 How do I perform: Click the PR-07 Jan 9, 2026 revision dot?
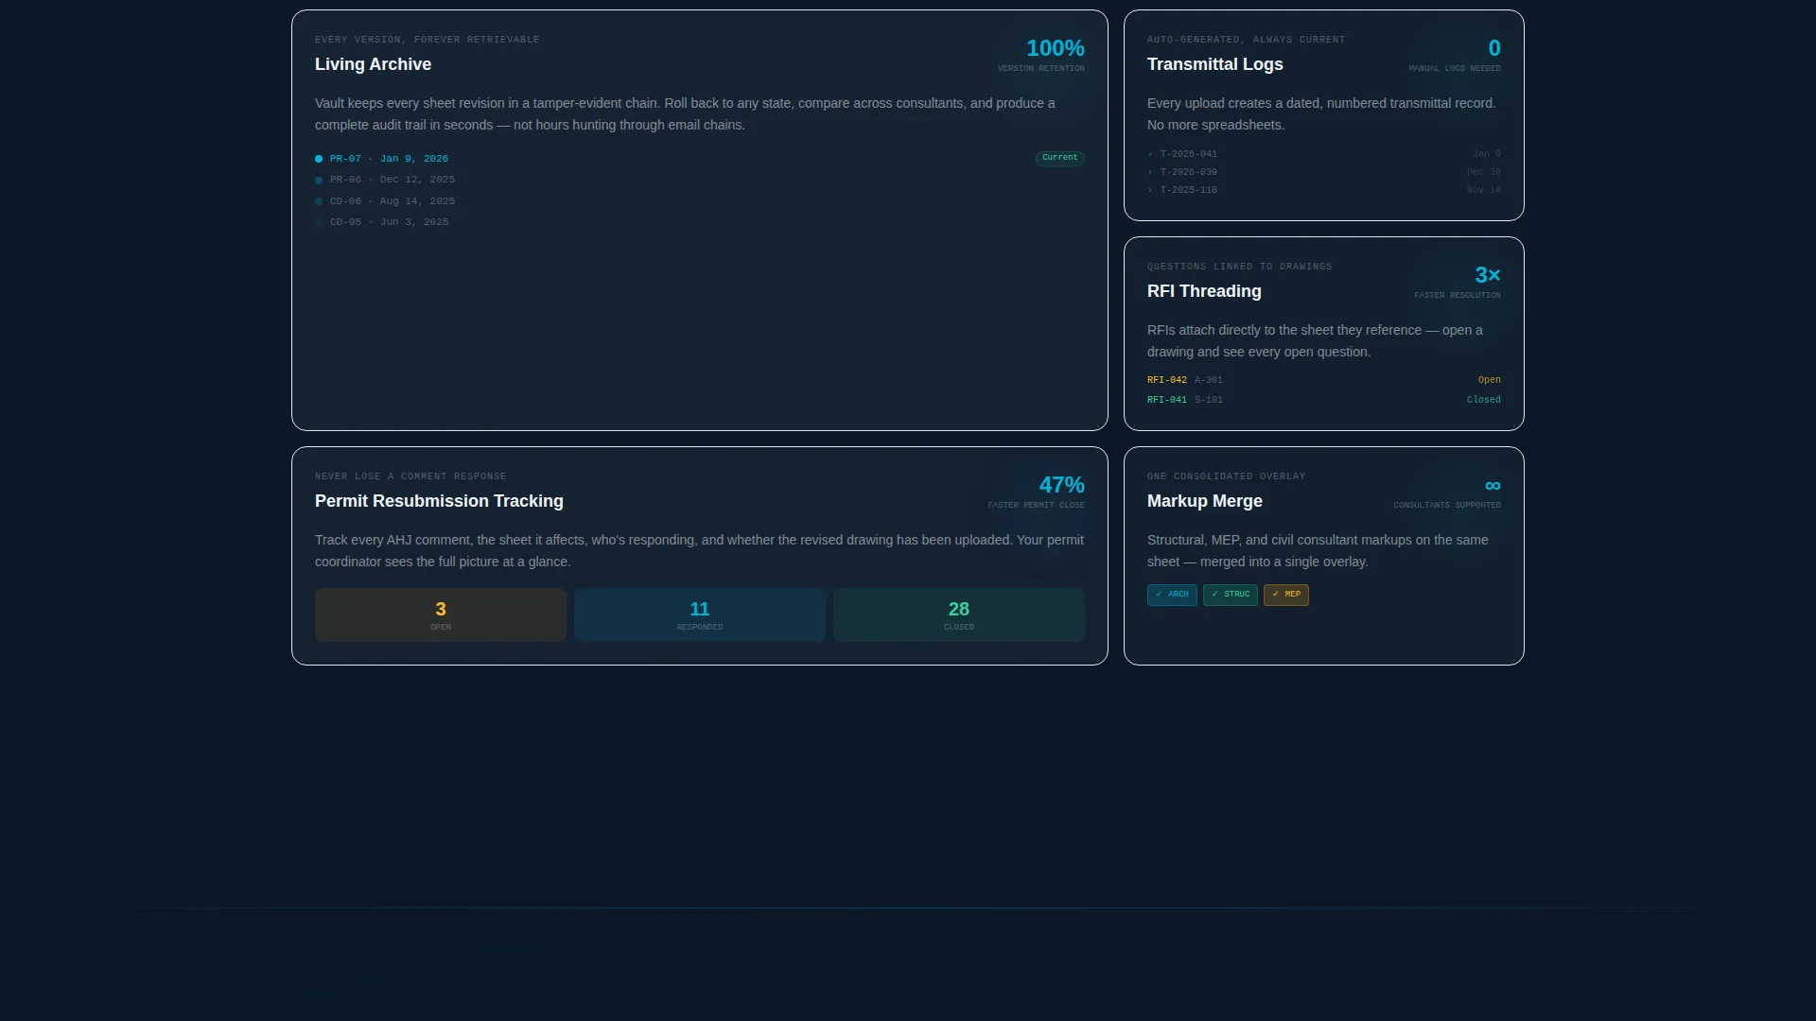[319, 159]
